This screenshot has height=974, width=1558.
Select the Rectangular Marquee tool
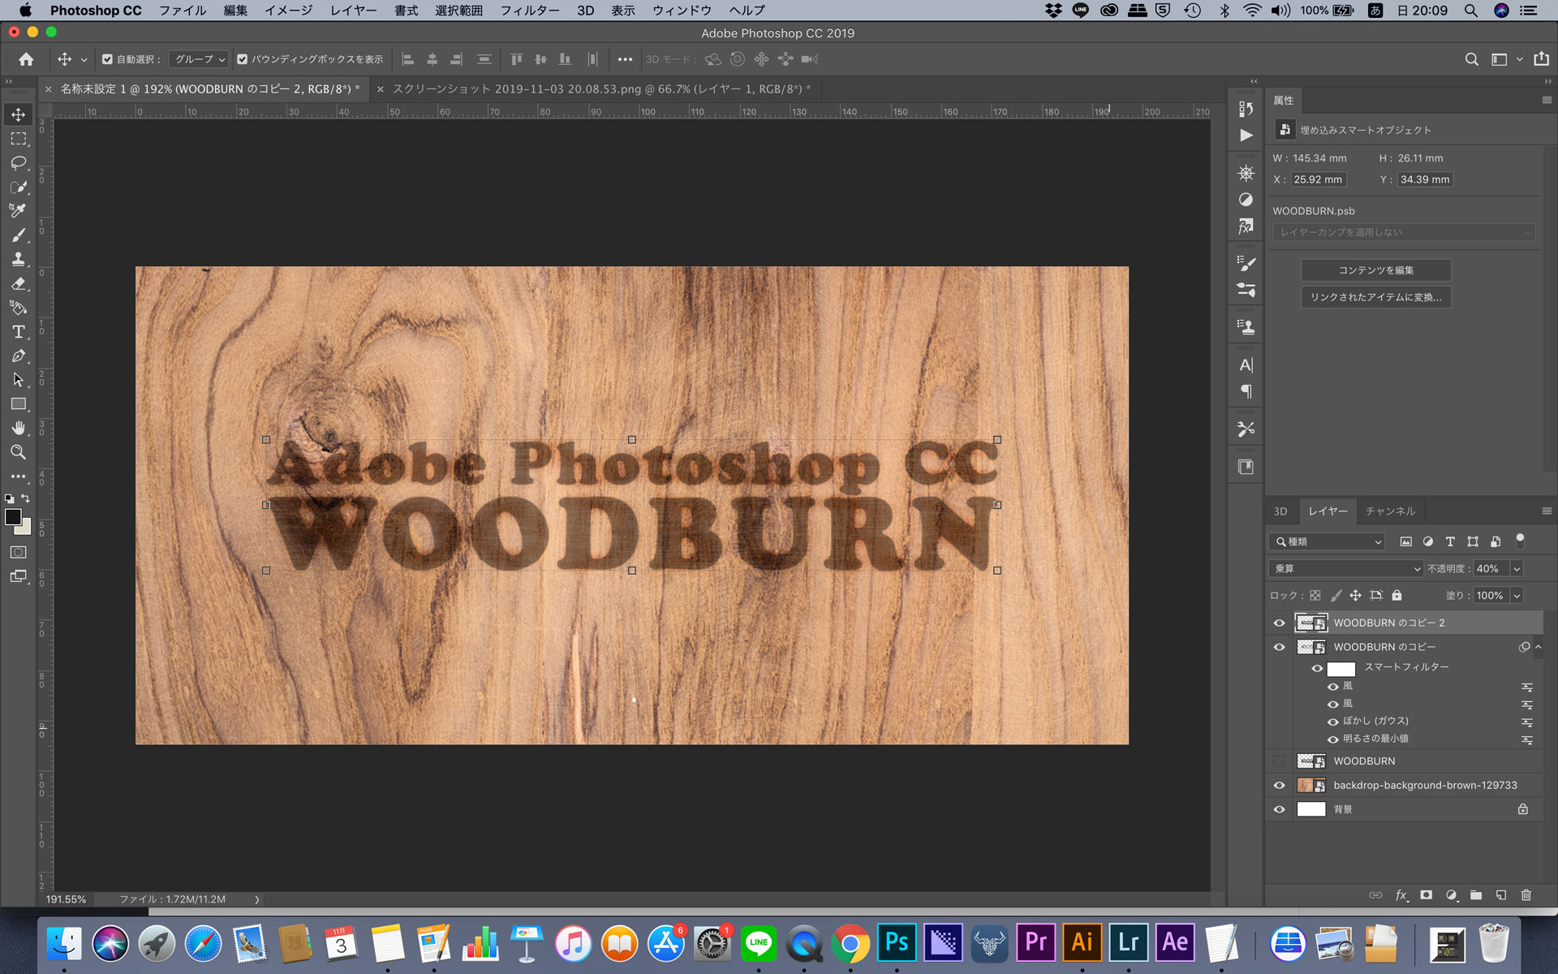tap(18, 139)
